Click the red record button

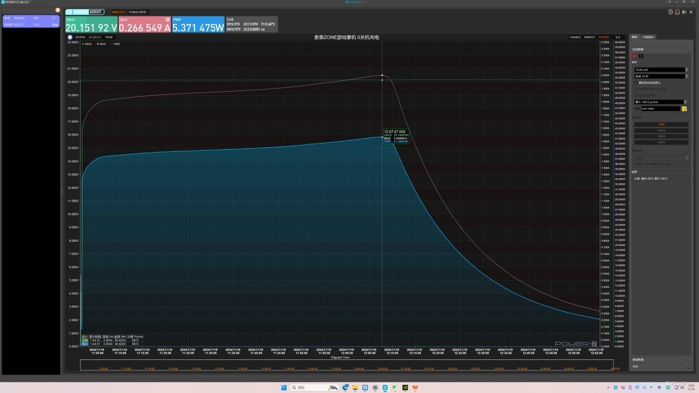click(x=634, y=56)
